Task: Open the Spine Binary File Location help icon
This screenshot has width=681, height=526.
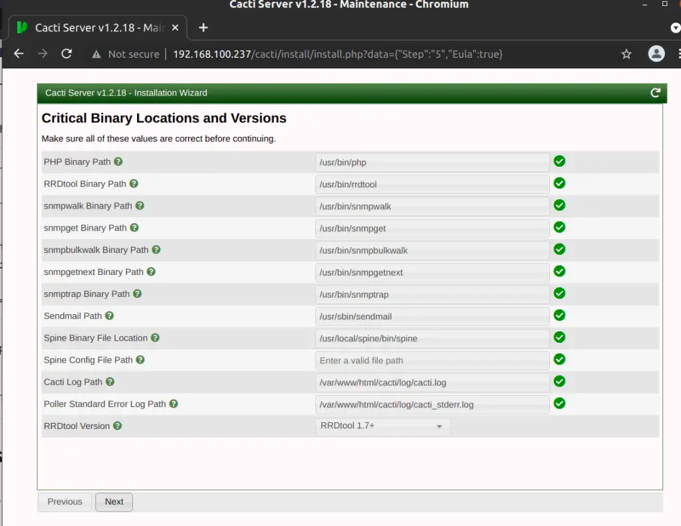Action: (x=154, y=338)
